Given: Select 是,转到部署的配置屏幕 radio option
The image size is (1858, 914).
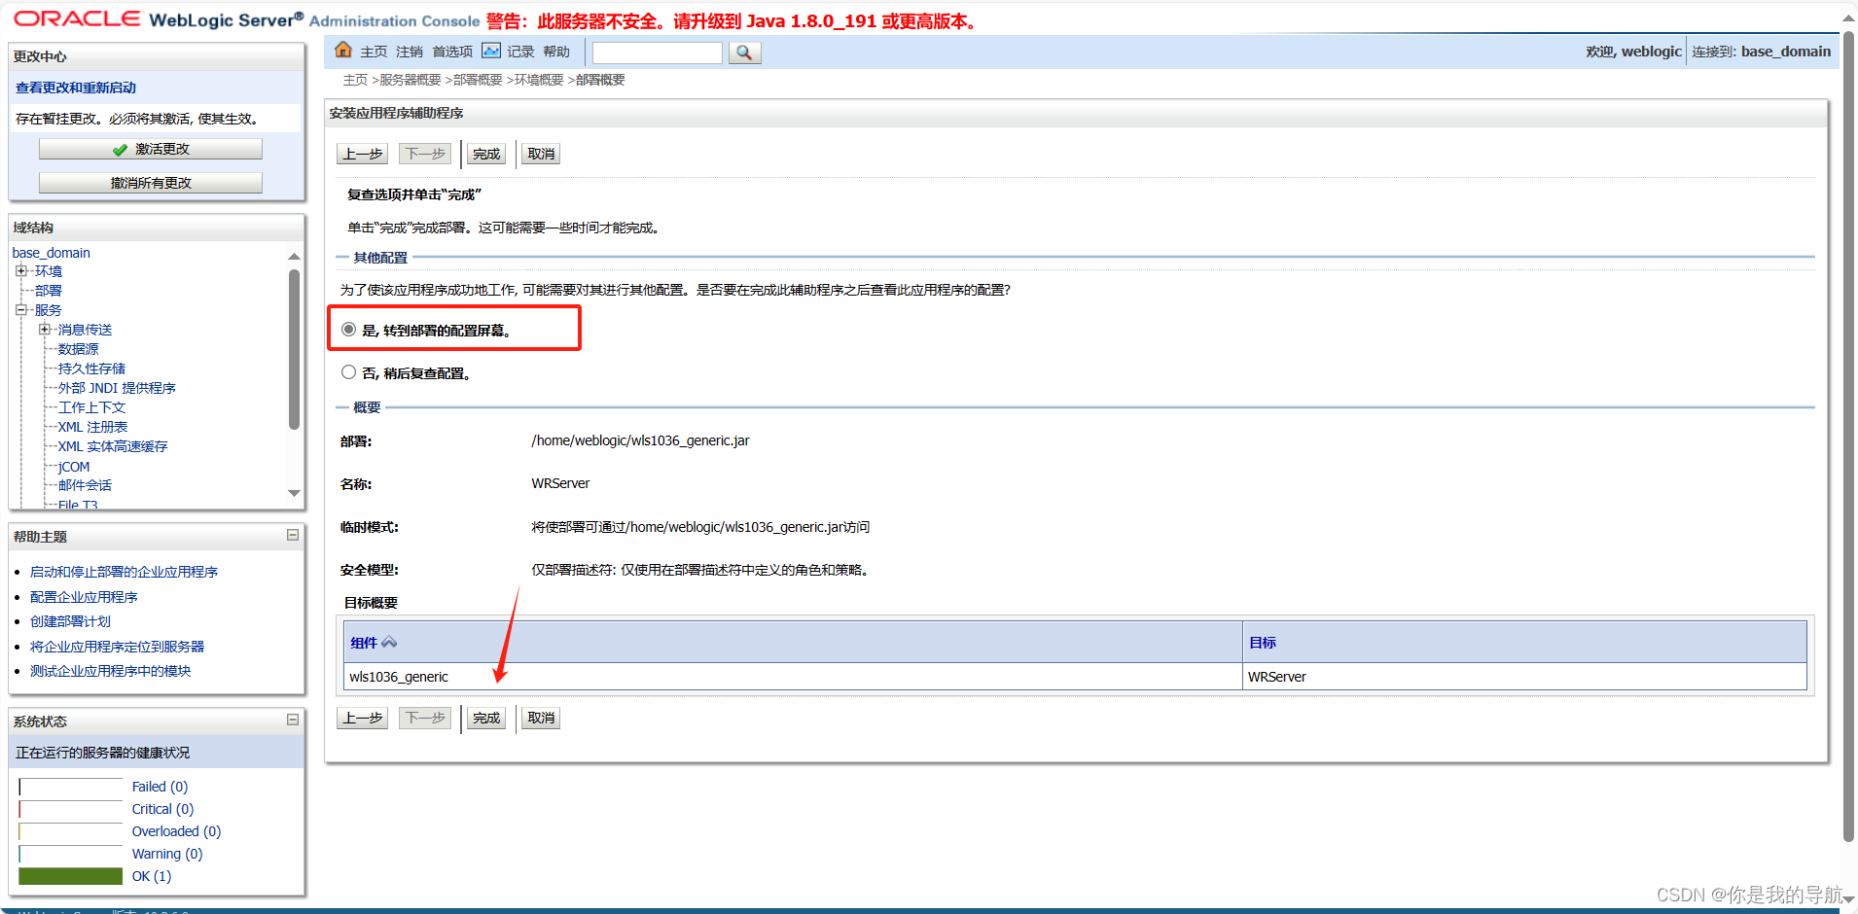Looking at the screenshot, I should click(348, 329).
